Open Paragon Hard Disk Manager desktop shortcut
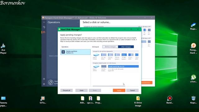Viewport: 199px width, 112px height. click(x=193, y=49)
